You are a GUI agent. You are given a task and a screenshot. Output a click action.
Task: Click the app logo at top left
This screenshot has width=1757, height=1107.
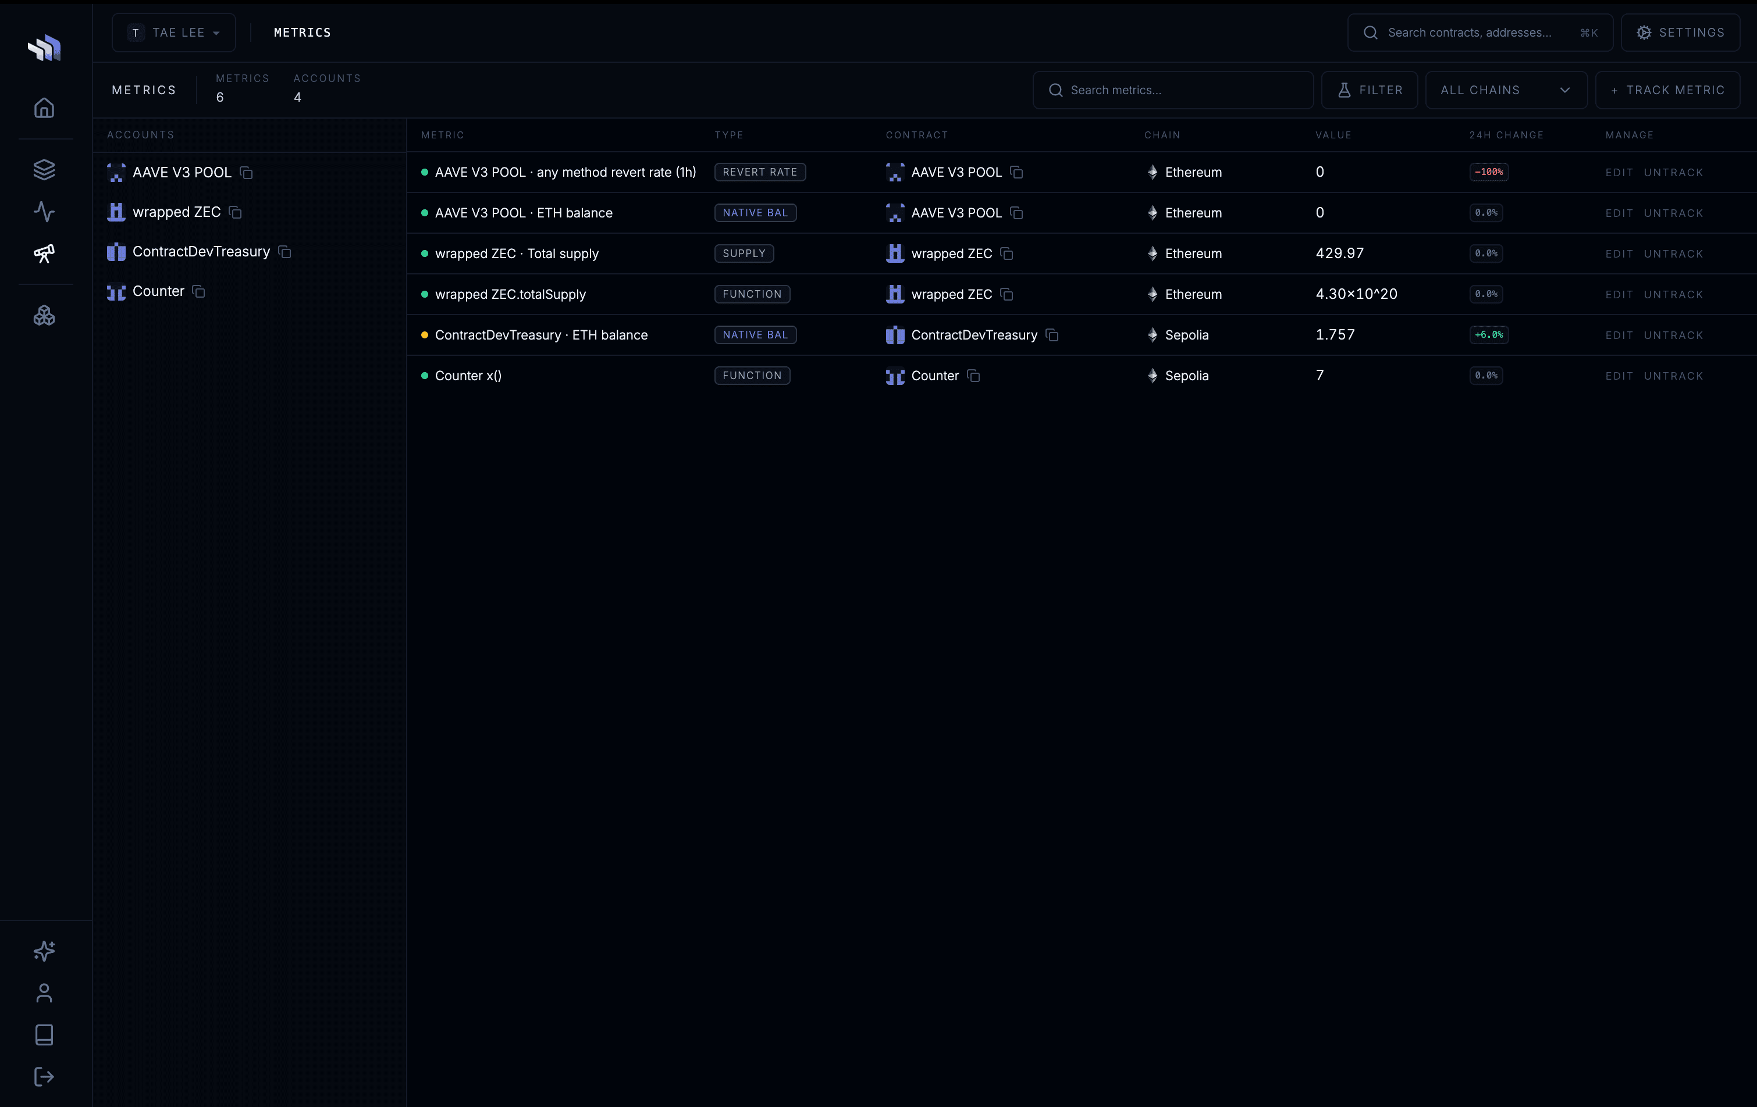[45, 48]
